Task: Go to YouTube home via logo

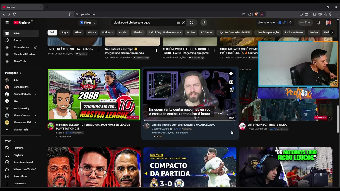Action: (22, 23)
